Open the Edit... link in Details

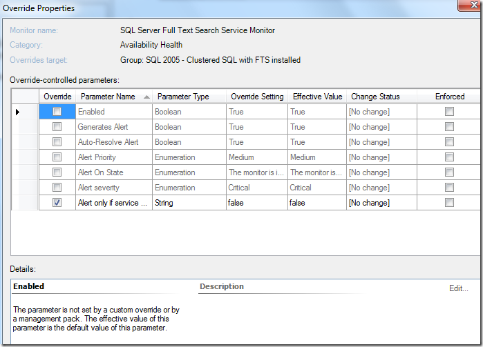458,288
